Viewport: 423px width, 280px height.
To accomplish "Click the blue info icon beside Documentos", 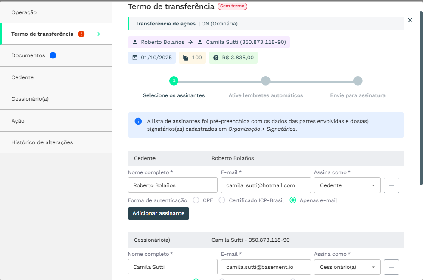I will [53, 55].
